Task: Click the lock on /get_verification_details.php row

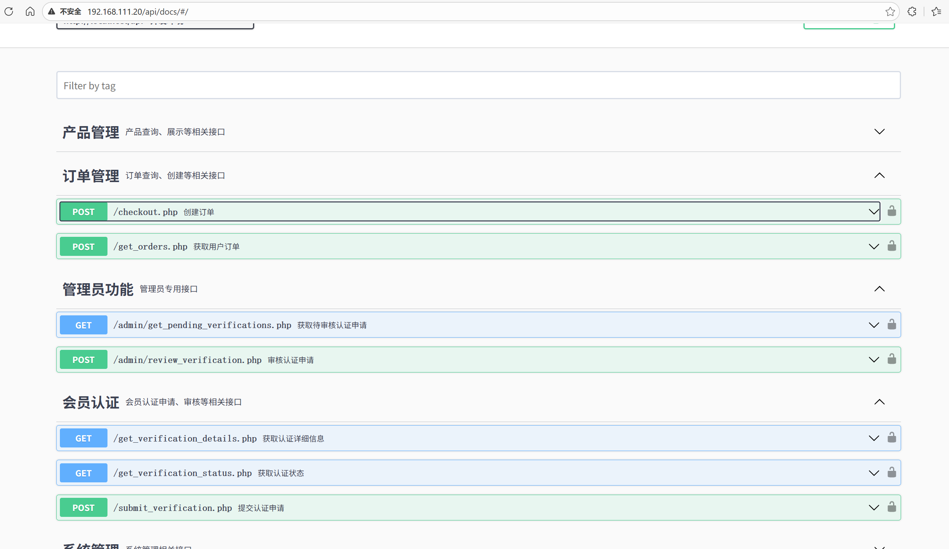Action: click(891, 438)
